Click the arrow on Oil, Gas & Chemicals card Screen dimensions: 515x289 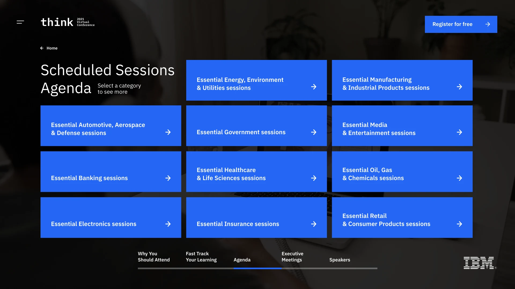[x=459, y=178]
